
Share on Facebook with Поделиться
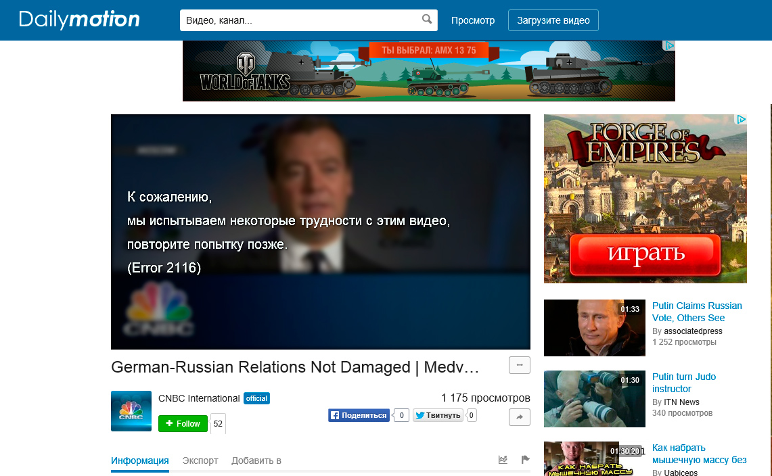coord(359,415)
